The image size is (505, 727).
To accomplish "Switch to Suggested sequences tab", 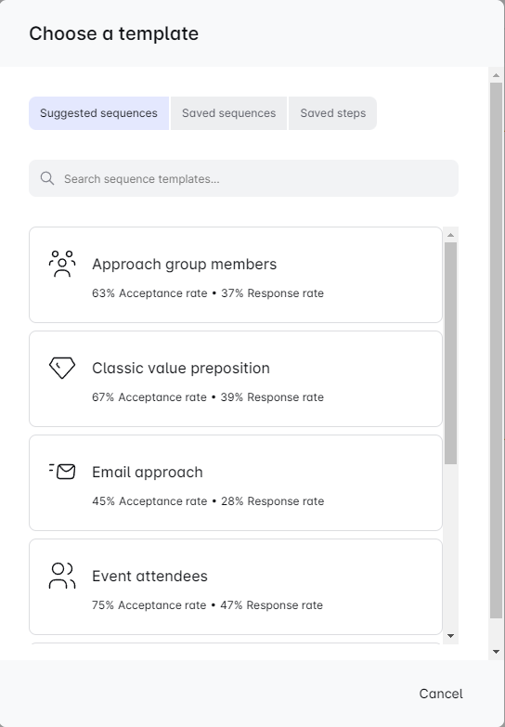I will click(x=98, y=113).
